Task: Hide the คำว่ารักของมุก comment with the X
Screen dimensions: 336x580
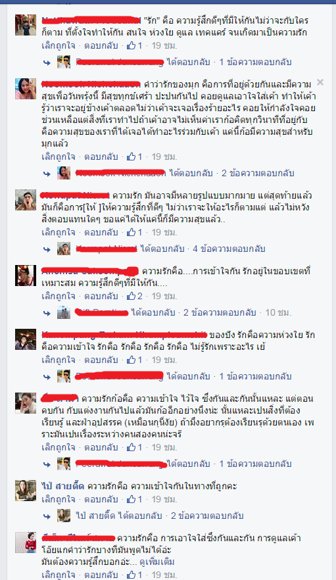Action: pos(320,82)
